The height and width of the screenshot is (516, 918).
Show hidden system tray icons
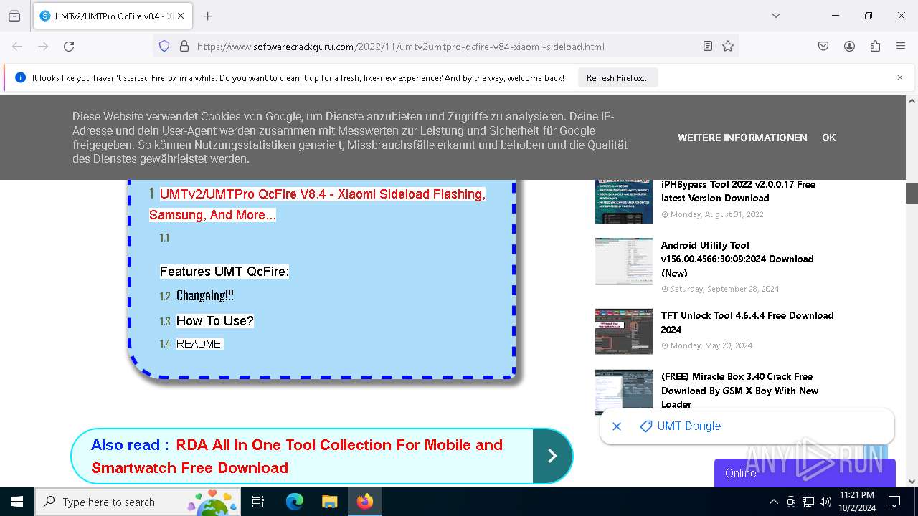pyautogui.click(x=773, y=502)
